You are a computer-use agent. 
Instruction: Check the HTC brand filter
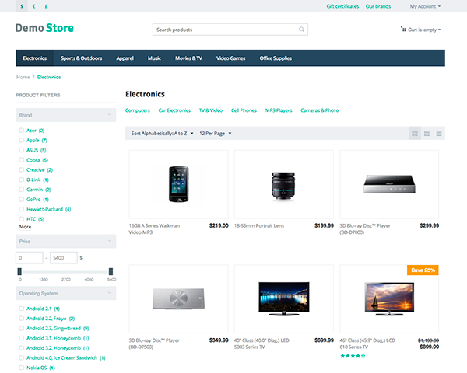(x=22, y=219)
